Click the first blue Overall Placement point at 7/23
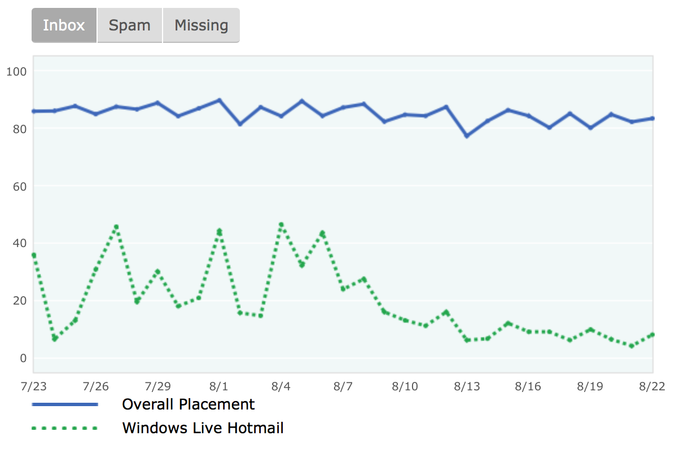The image size is (675, 449). tap(34, 111)
